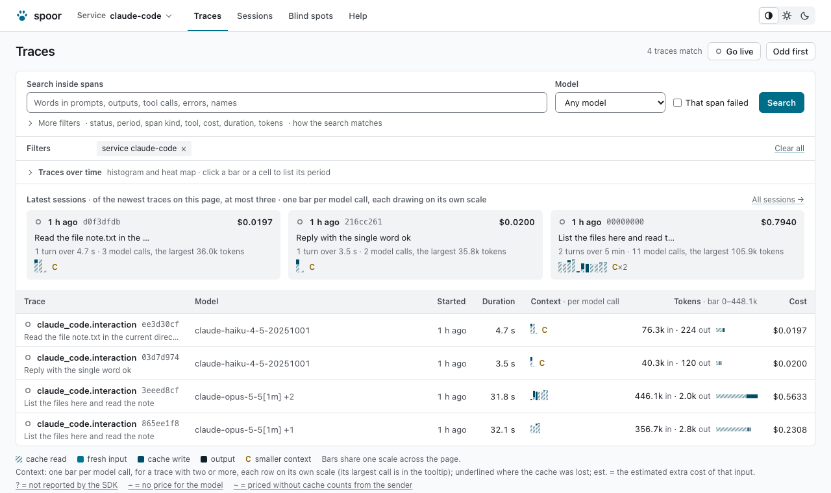This screenshot has height=493, width=831.
Task: Click status circle of trace 03d7d974
Action: coord(28,357)
